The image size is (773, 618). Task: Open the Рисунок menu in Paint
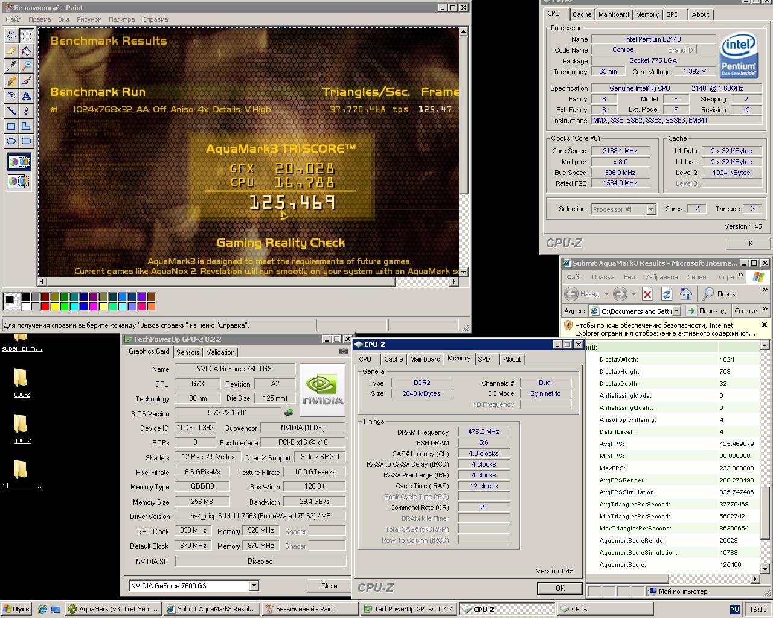coord(89,19)
